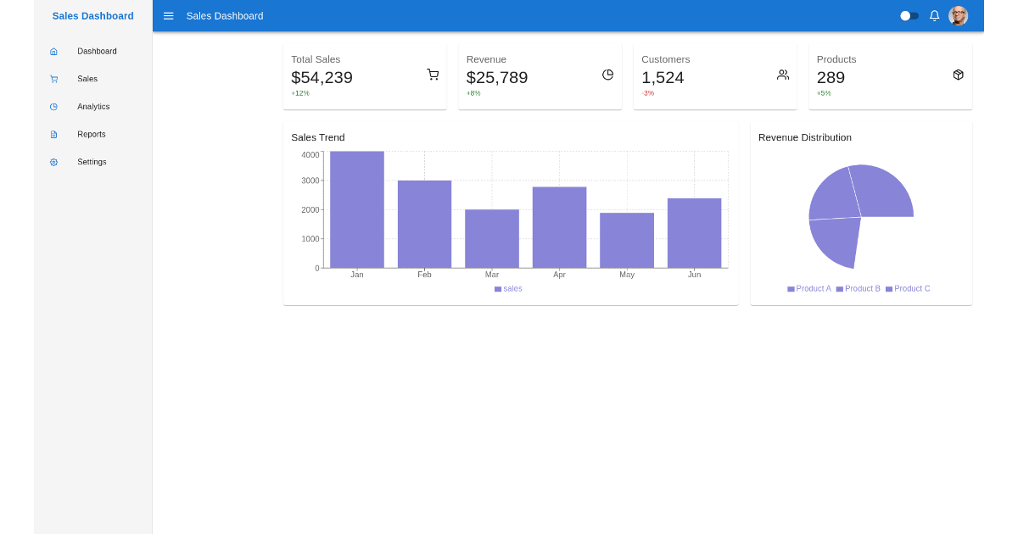Click the cart icon beside Sales

pyautogui.click(x=53, y=79)
